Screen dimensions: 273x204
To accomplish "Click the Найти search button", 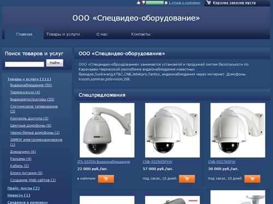I will click(55, 63).
